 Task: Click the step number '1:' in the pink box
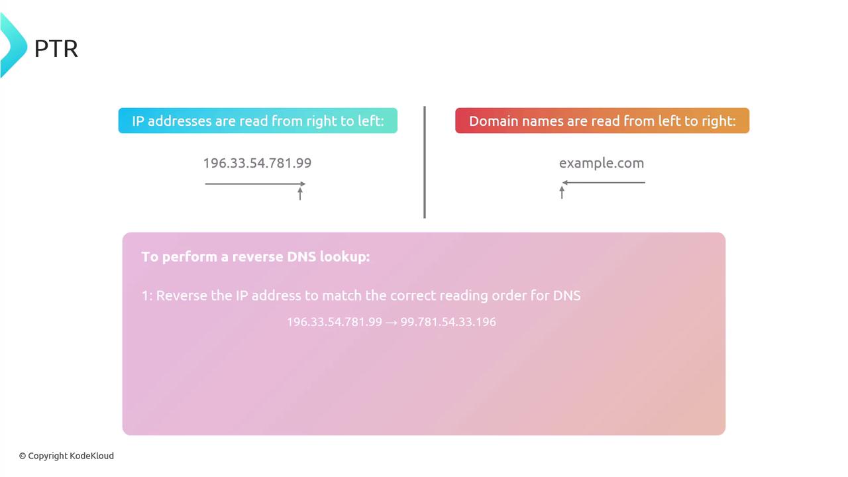tap(147, 295)
